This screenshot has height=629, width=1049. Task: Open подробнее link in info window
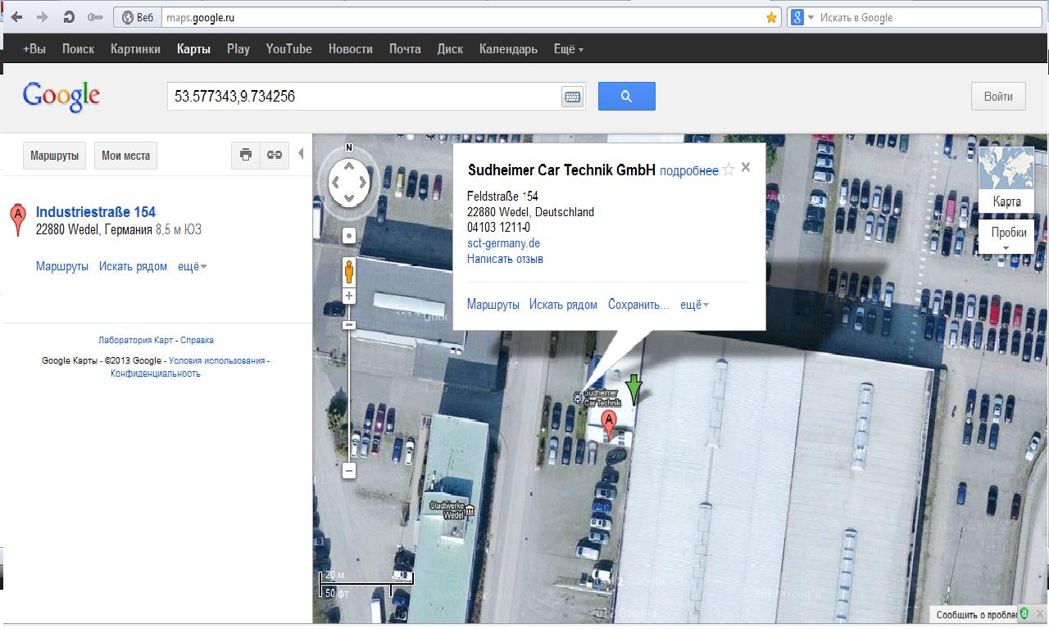tap(689, 170)
